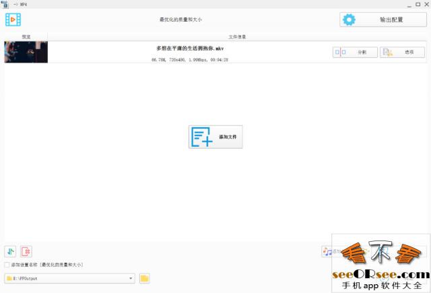Close the MP4 dialog window

(x=426, y=4)
